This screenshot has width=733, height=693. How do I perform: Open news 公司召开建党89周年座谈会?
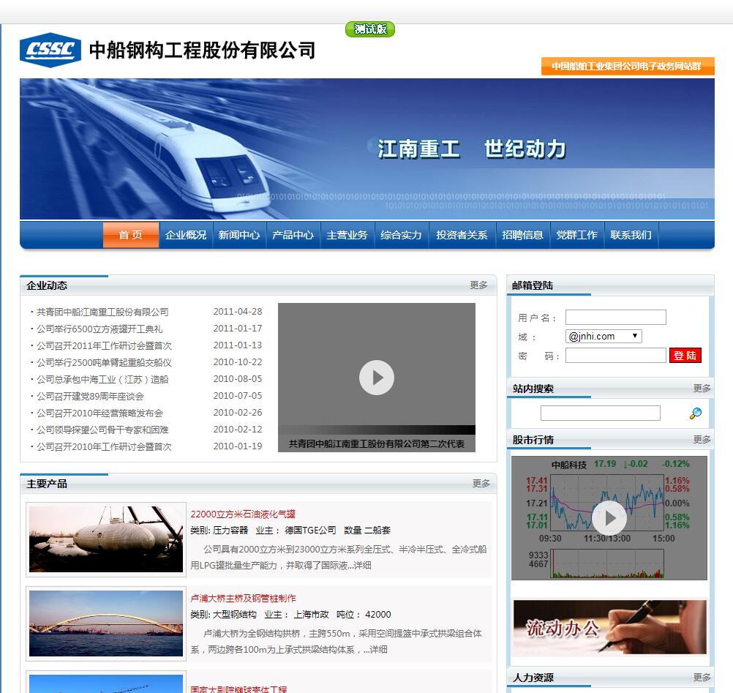(x=90, y=396)
